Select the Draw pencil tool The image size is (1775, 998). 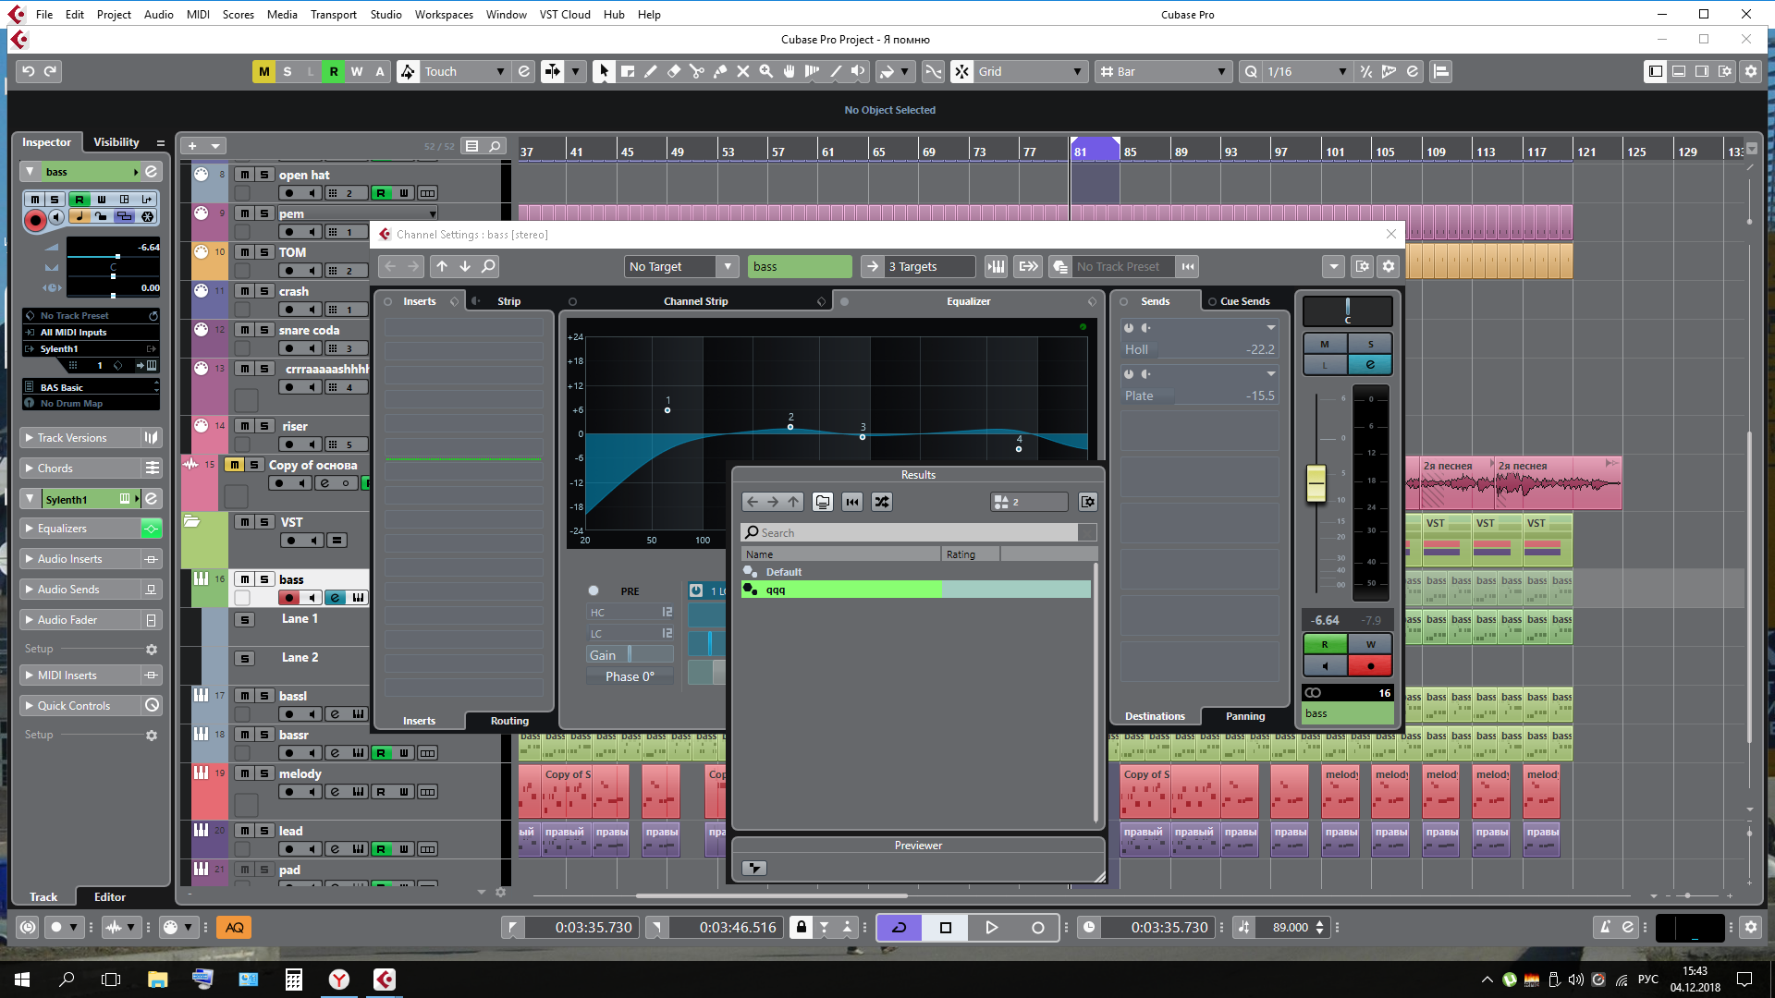coord(650,71)
